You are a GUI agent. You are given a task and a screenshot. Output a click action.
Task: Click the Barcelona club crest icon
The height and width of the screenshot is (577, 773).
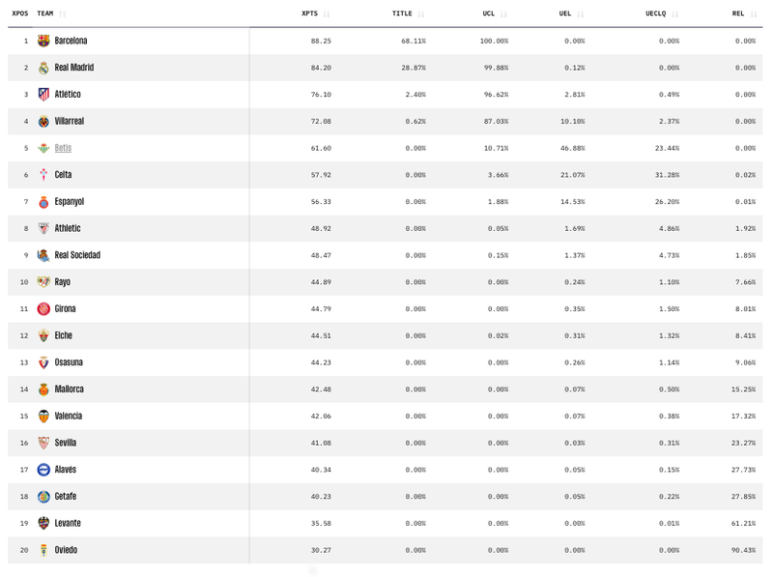43,41
